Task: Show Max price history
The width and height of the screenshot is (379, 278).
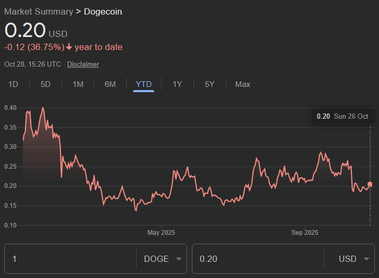Action: [242, 84]
